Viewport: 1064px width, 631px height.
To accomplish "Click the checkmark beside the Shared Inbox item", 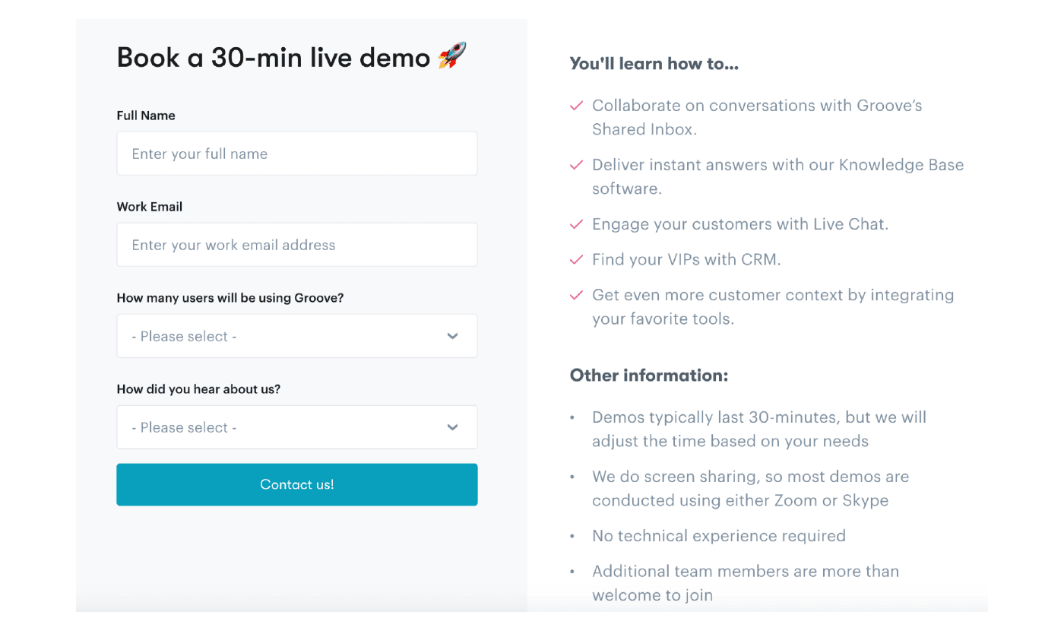I will tap(576, 106).
